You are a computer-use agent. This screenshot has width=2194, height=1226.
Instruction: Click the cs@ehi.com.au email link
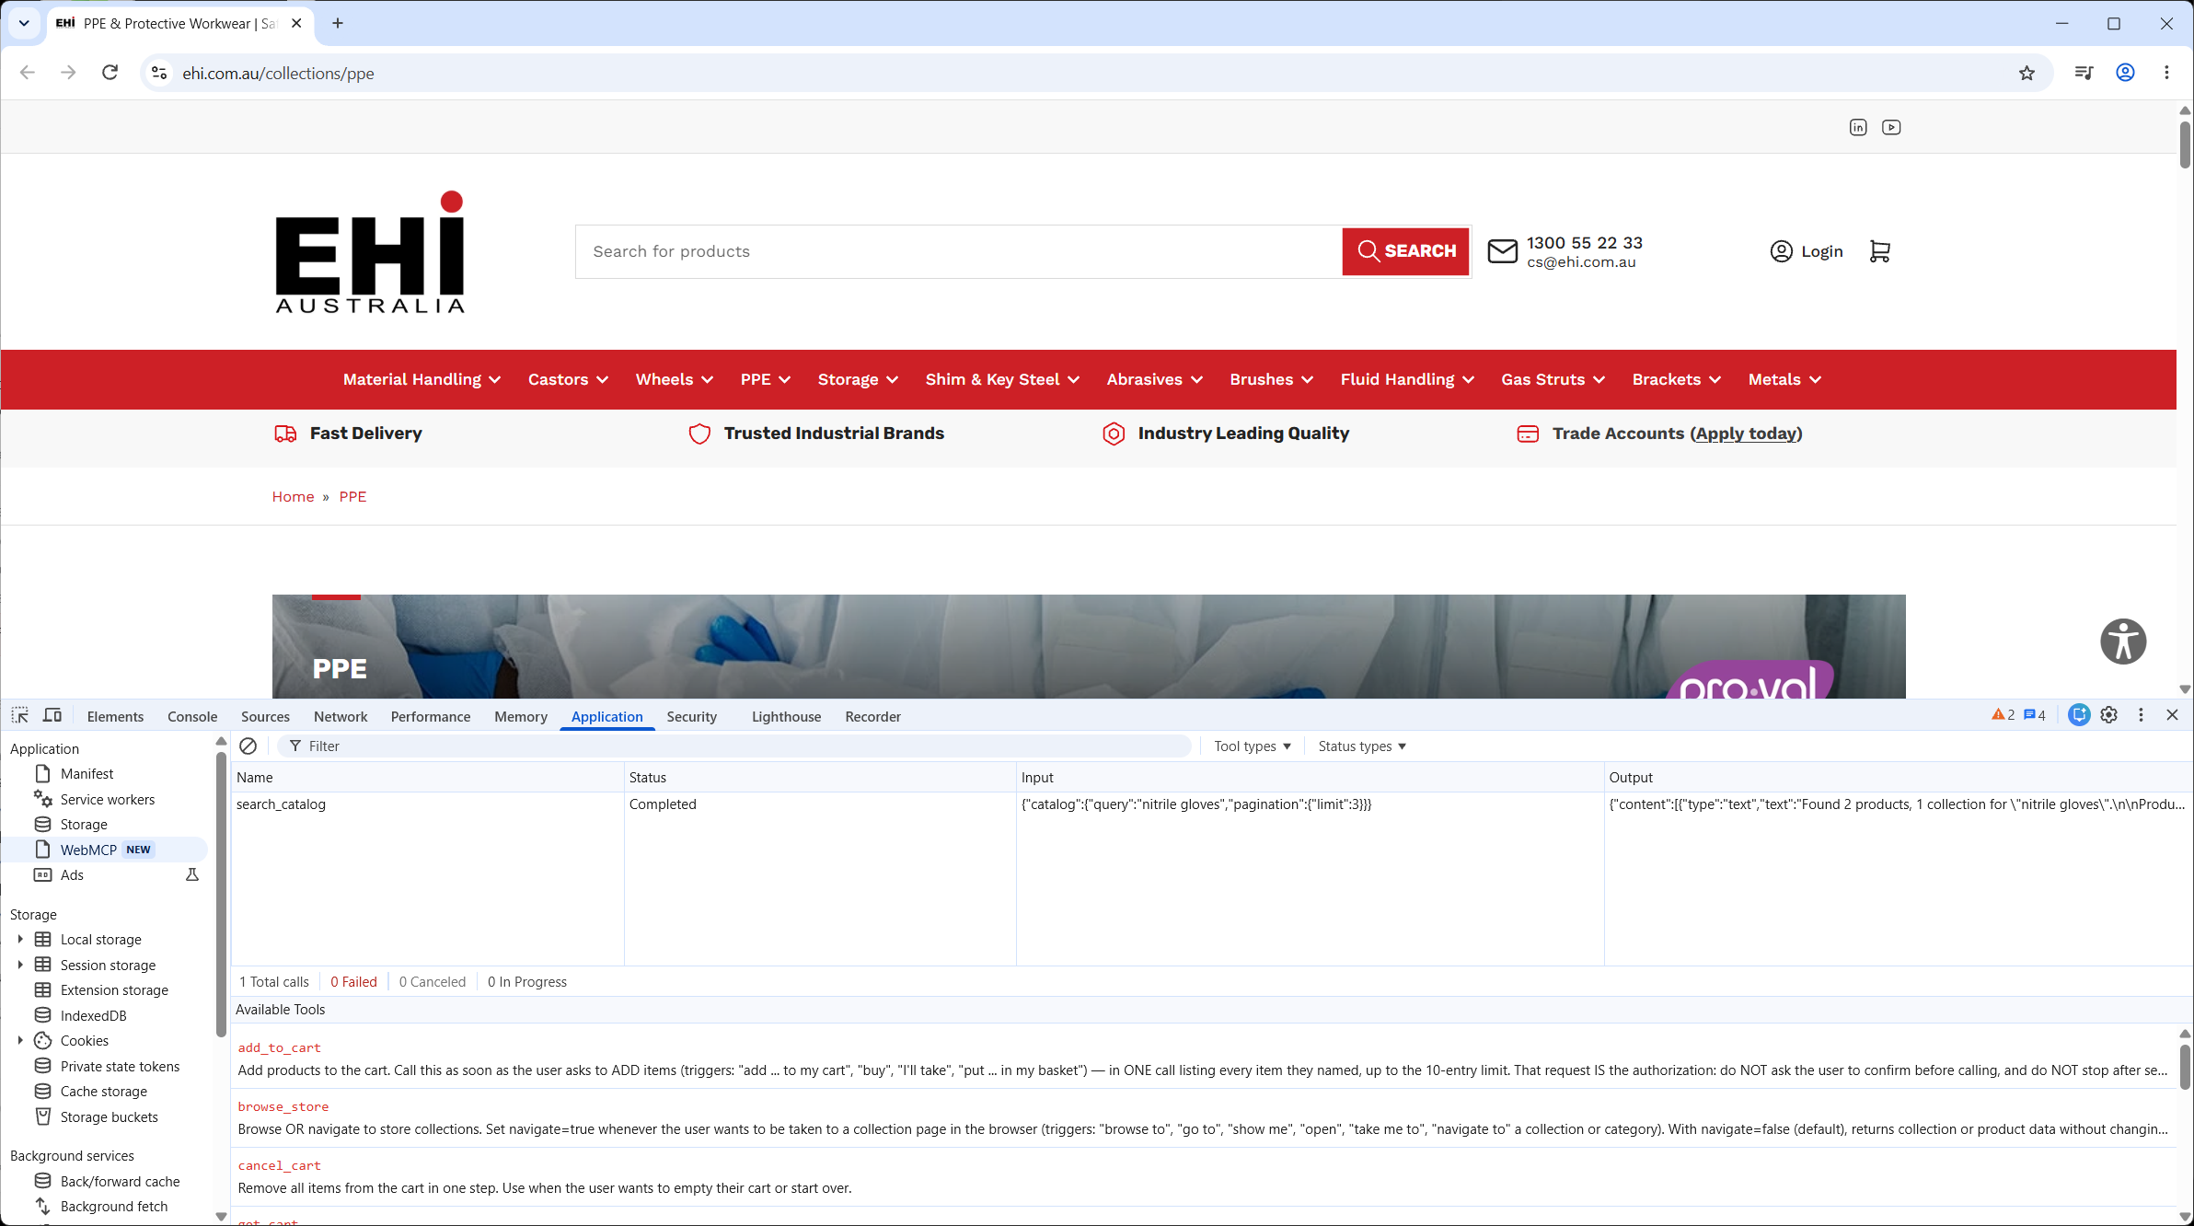click(x=1581, y=262)
